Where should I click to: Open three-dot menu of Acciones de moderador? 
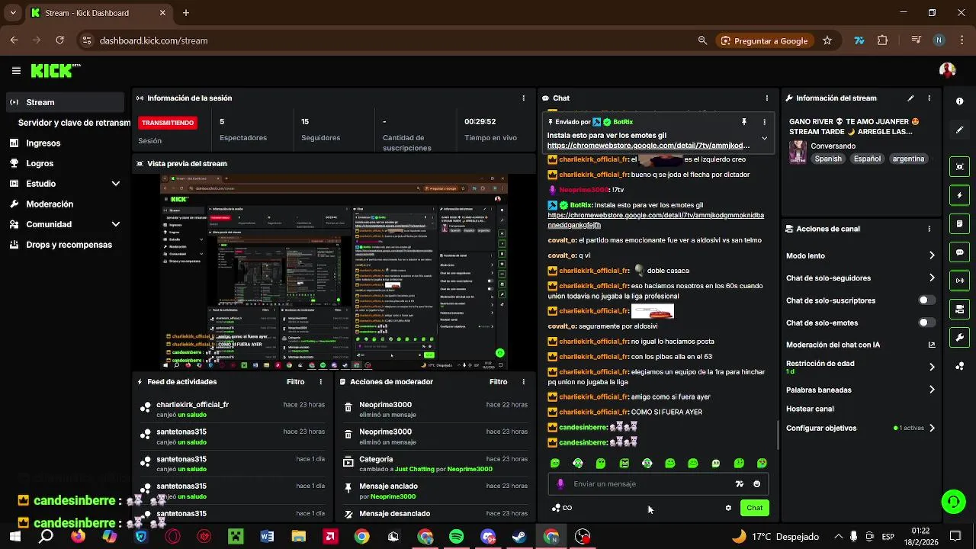click(x=523, y=382)
